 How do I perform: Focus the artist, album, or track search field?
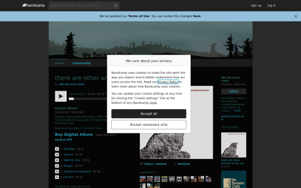84,6
